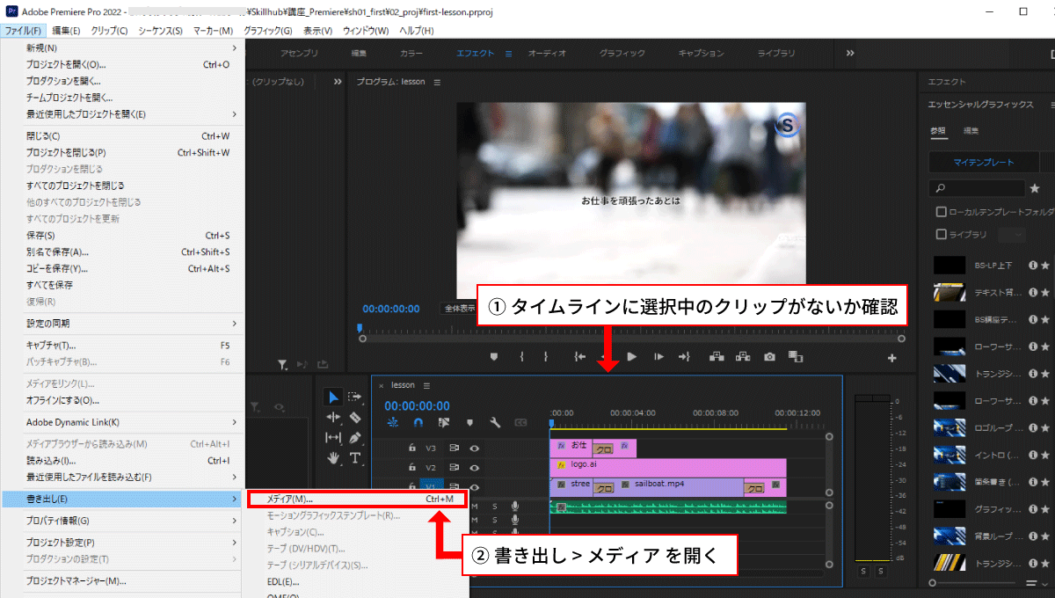Add marker in timeline panel
The image size is (1055, 598).
(469, 422)
